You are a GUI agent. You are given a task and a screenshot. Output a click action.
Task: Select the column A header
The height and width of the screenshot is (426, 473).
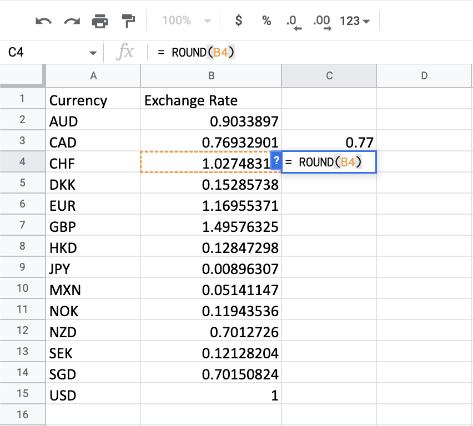(93, 75)
